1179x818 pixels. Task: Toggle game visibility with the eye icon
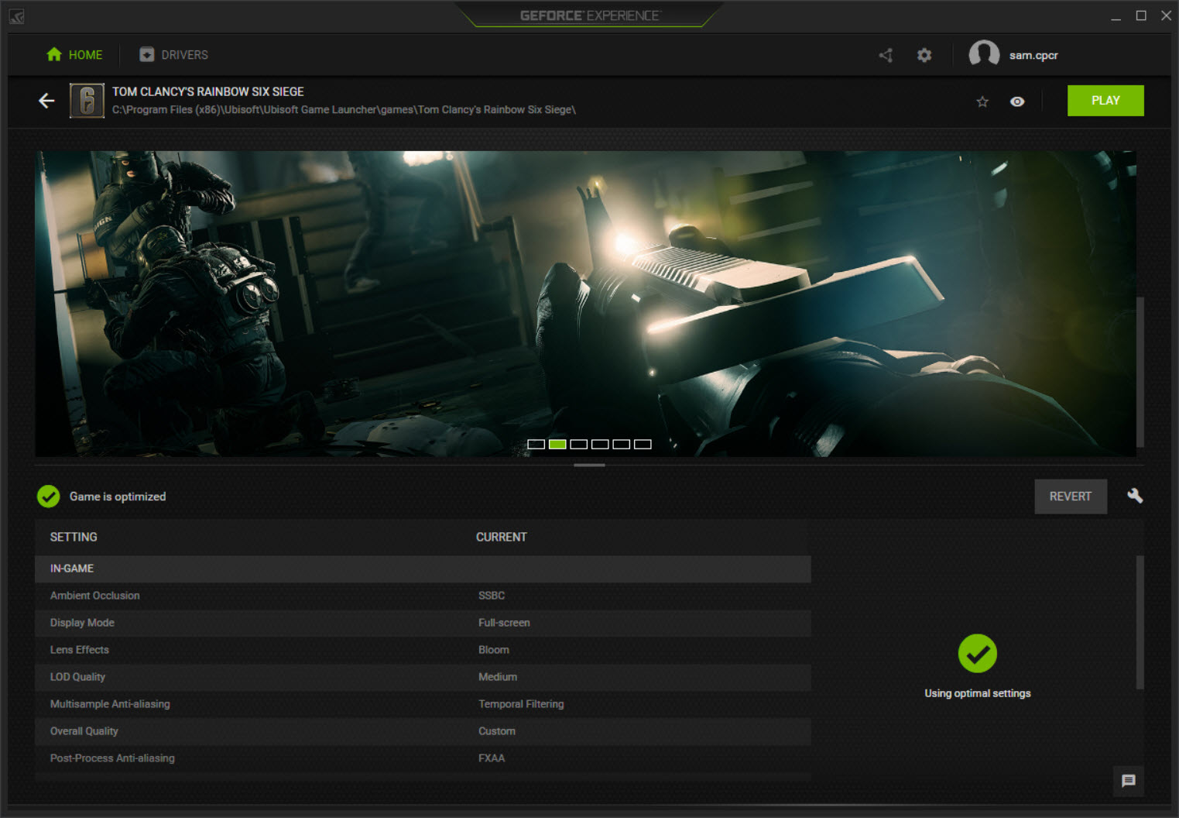1017,101
